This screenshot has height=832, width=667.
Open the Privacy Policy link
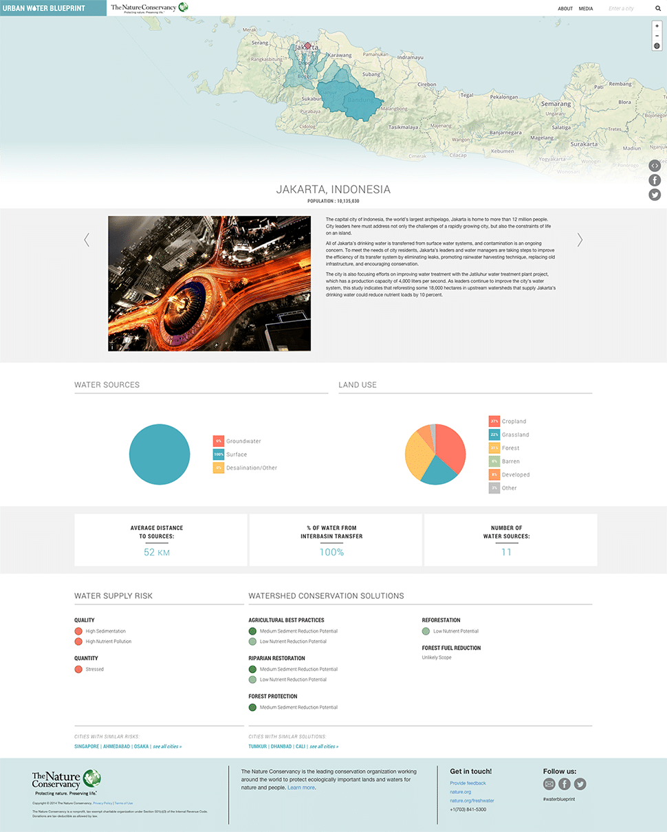[x=102, y=803]
